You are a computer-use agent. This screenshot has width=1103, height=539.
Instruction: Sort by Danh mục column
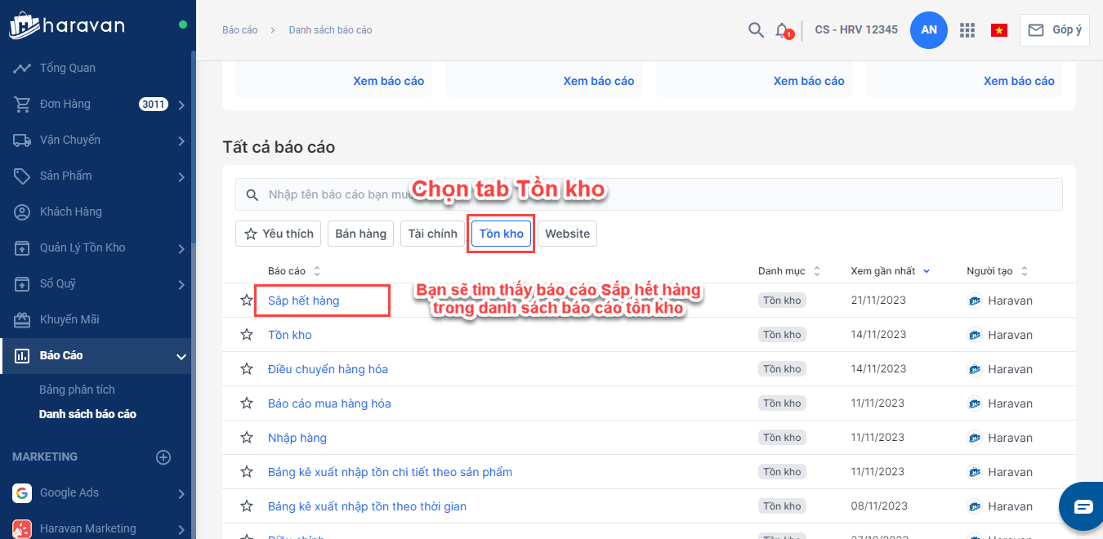[x=788, y=271]
